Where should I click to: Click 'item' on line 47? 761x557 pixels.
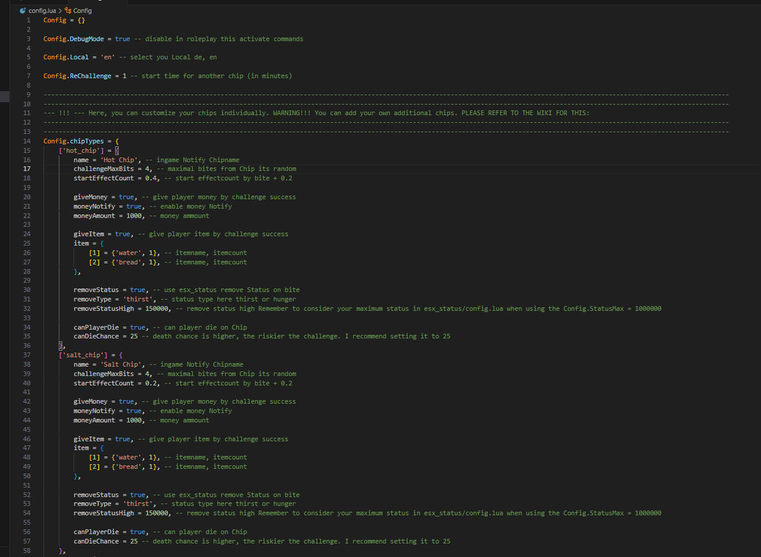tap(81, 448)
